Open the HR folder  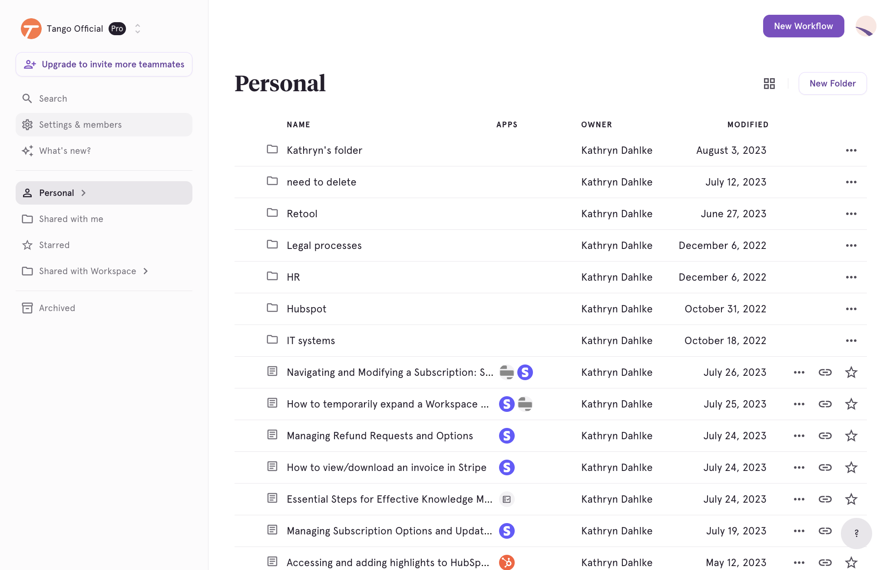point(293,277)
